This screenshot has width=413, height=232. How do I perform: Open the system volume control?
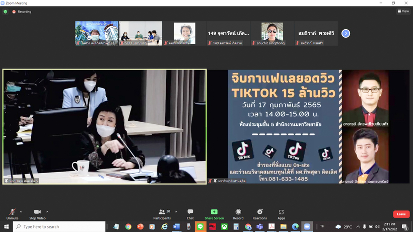coord(377,227)
